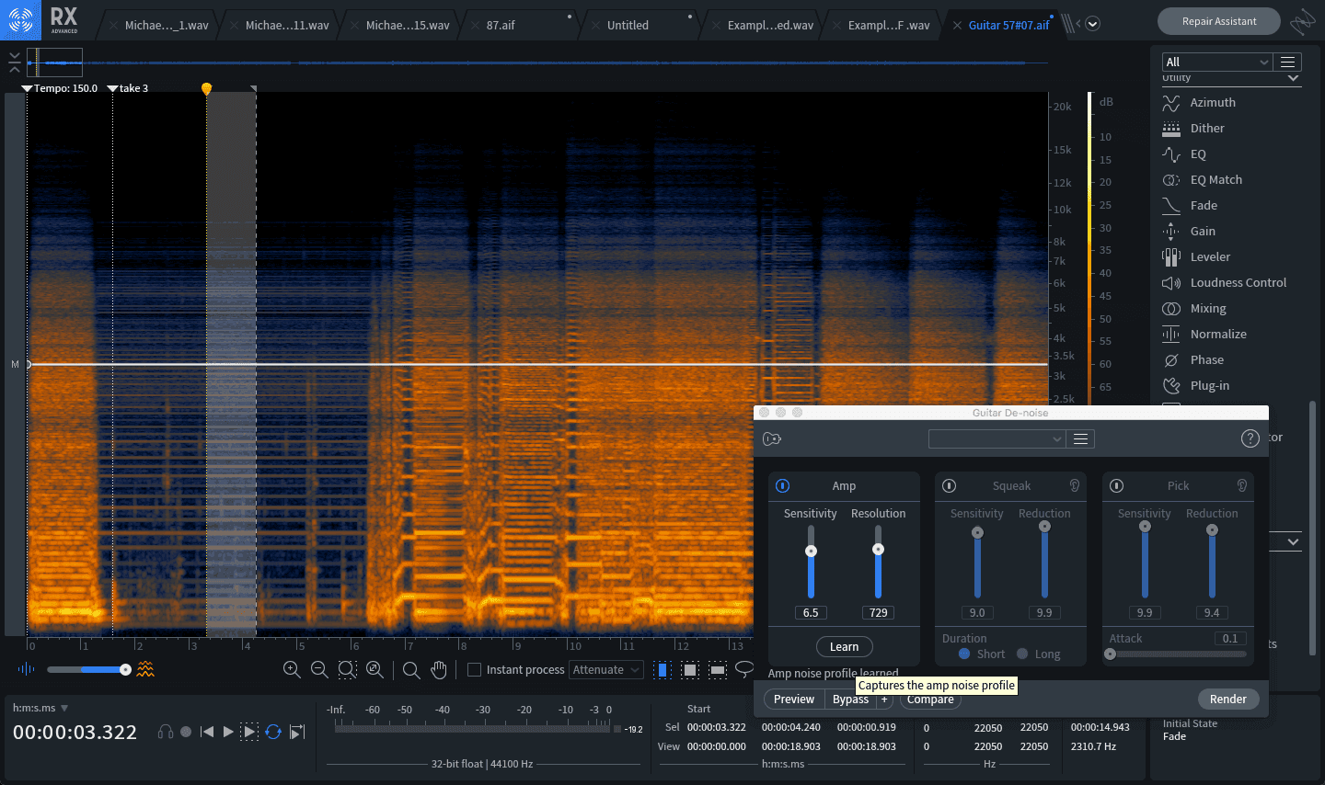This screenshot has height=785, width=1325.
Task: Close the Guitar 57#07.aif tab
Action: point(957,26)
